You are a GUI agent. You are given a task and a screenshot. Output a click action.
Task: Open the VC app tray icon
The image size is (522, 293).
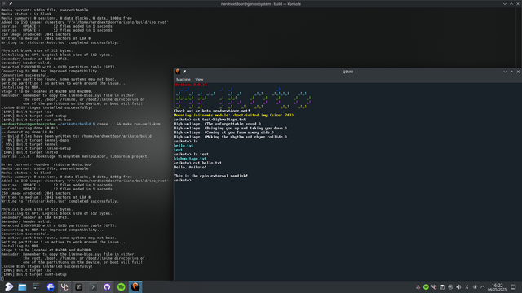coord(434,287)
